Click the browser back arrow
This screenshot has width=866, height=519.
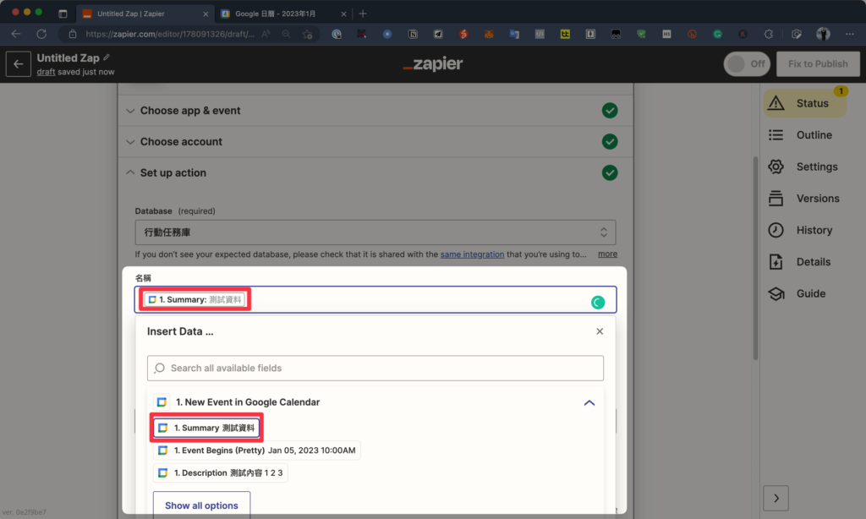point(16,34)
